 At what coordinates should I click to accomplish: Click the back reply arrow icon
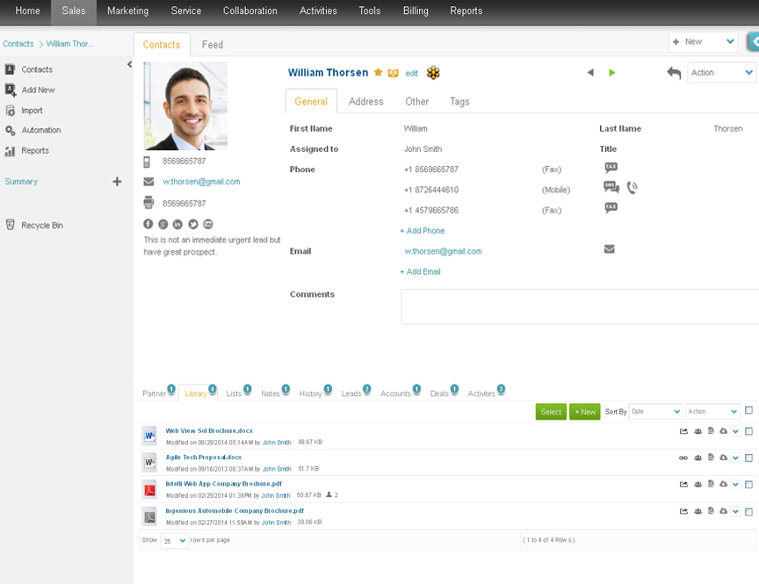coord(673,73)
